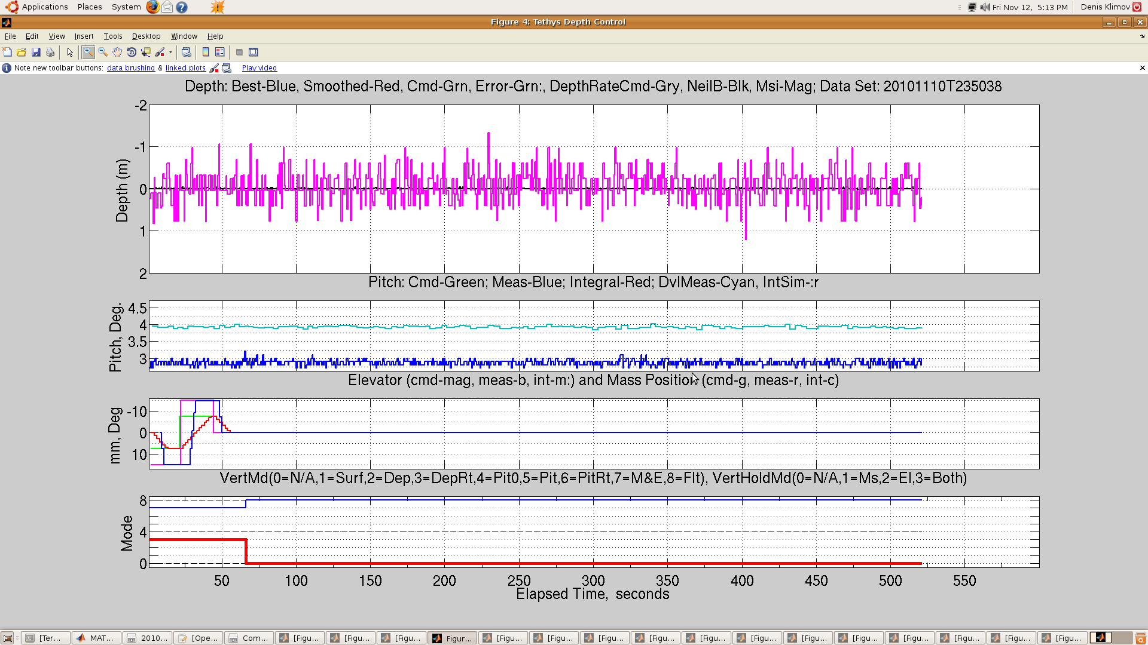Click the orange starburst launcher in the top panel
The image size is (1148, 645).
218,7
